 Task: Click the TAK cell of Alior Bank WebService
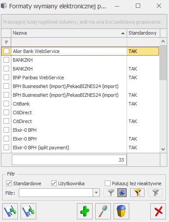coord(143,51)
